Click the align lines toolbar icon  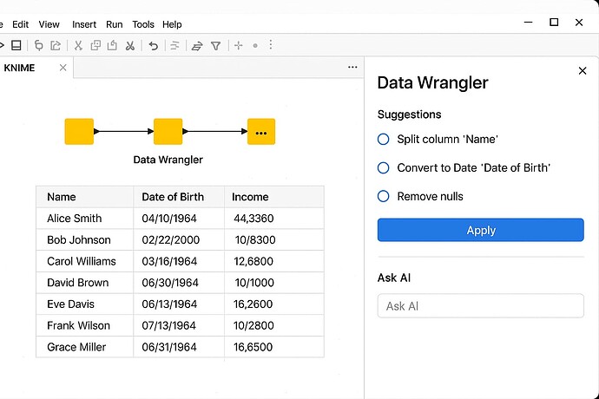[174, 46]
